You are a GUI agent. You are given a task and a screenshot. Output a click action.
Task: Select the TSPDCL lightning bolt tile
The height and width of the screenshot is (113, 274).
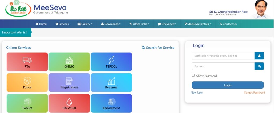coord(111,62)
